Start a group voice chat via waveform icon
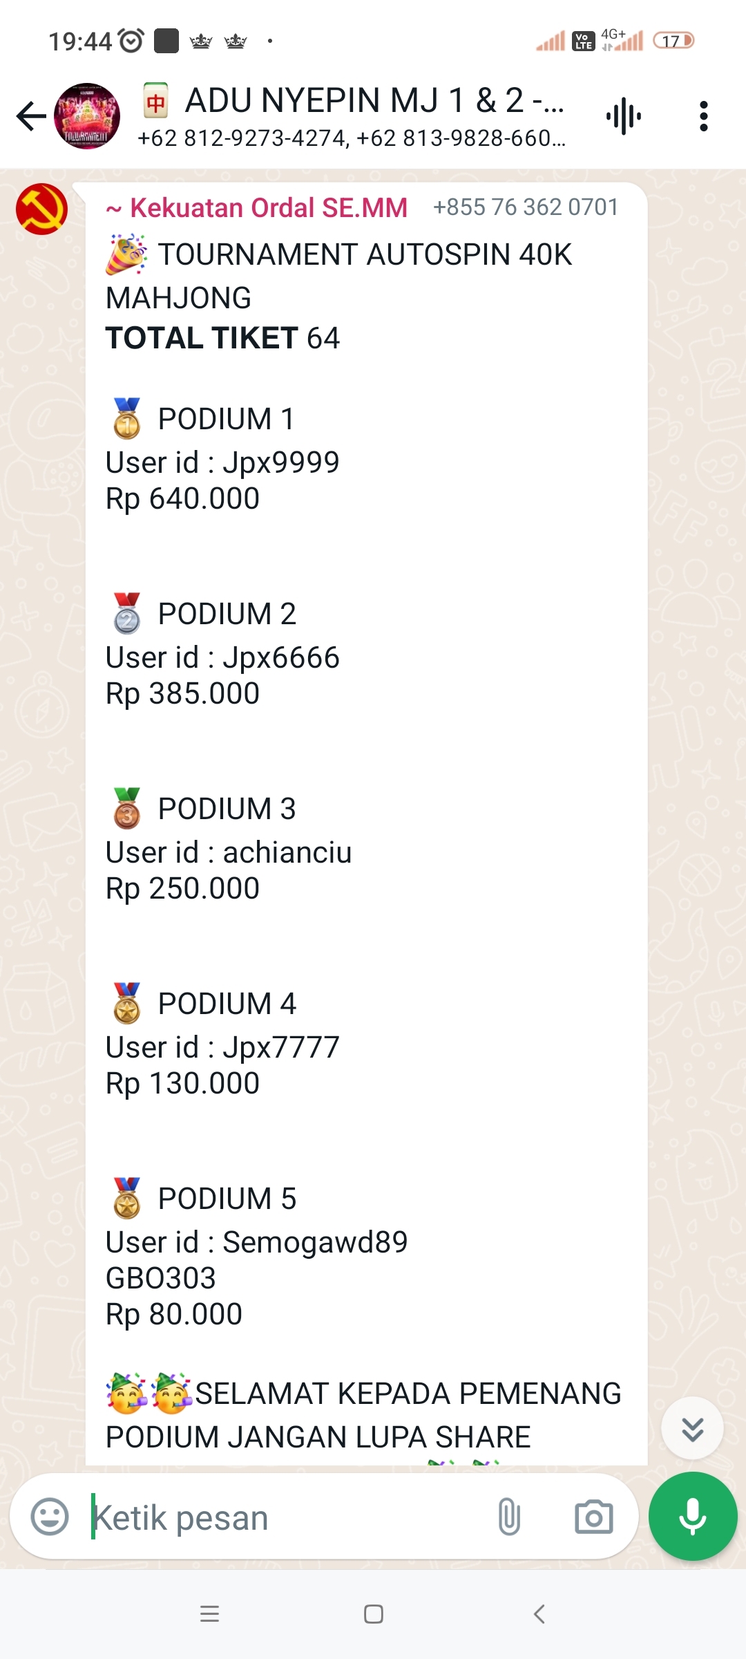746x1659 pixels. (624, 116)
